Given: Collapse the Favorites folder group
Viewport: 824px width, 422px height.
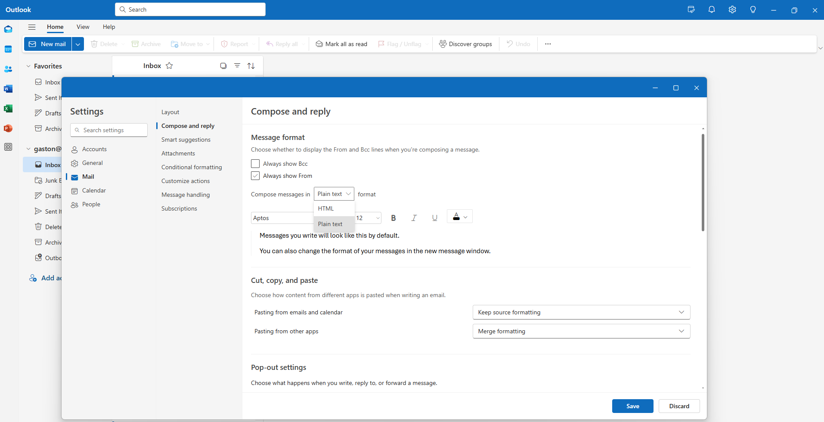Looking at the screenshot, I should coord(28,66).
